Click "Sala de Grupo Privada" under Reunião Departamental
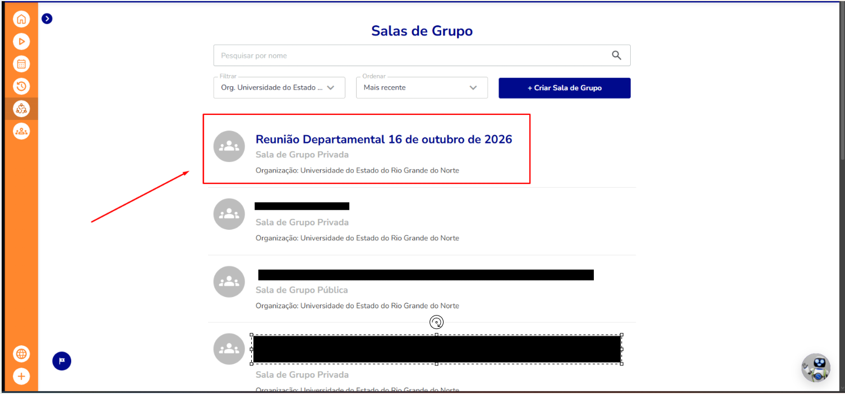845x394 pixels. (302, 155)
